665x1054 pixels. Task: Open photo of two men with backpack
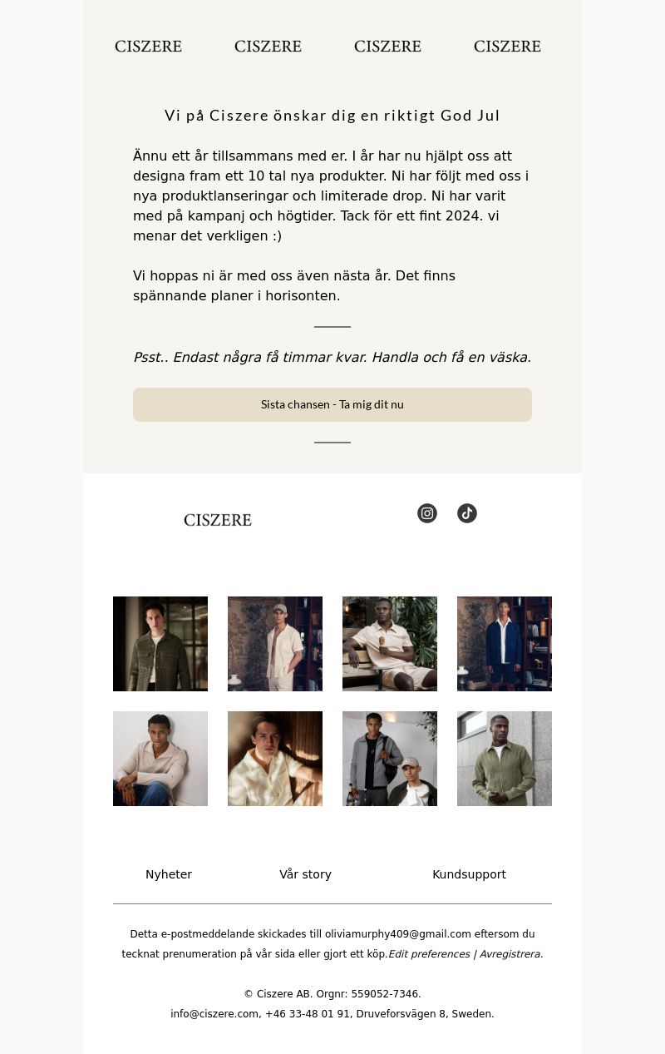[390, 759]
